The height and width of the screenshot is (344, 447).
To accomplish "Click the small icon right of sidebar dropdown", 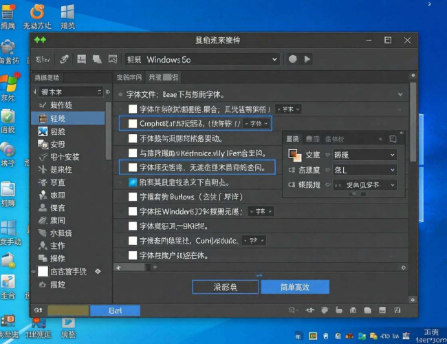I will 108,92.
